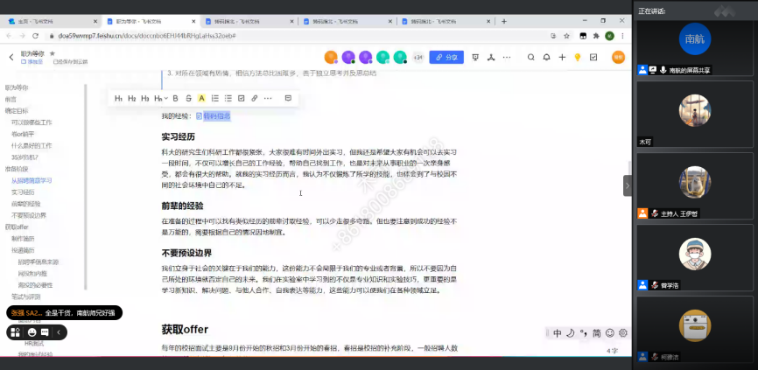Click the plus icon to create new

click(x=561, y=57)
